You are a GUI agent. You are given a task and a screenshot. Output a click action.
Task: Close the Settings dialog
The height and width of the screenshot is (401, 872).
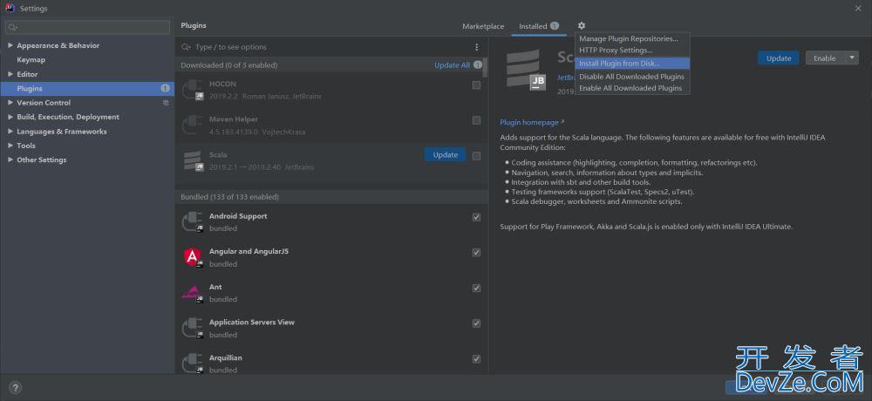click(x=859, y=9)
